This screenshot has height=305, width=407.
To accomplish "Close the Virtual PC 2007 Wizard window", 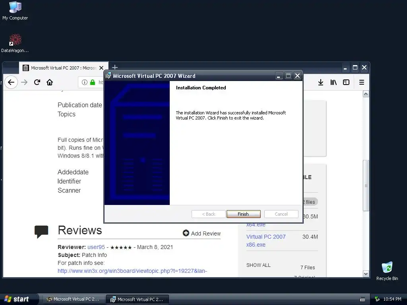I will pos(297,76).
